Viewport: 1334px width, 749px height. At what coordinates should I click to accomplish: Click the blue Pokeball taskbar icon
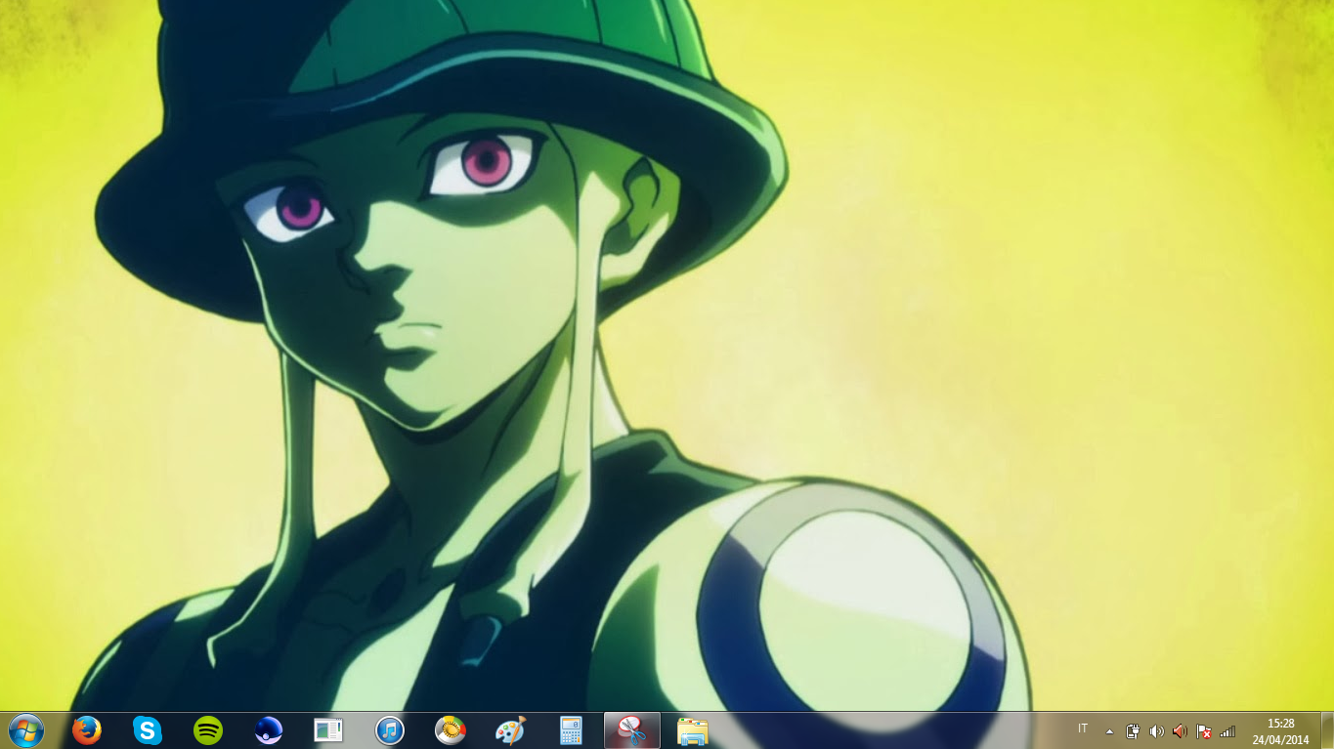(x=268, y=730)
